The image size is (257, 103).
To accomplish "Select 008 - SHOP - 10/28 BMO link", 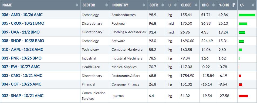I will pyautogui.click(x=23, y=41).
